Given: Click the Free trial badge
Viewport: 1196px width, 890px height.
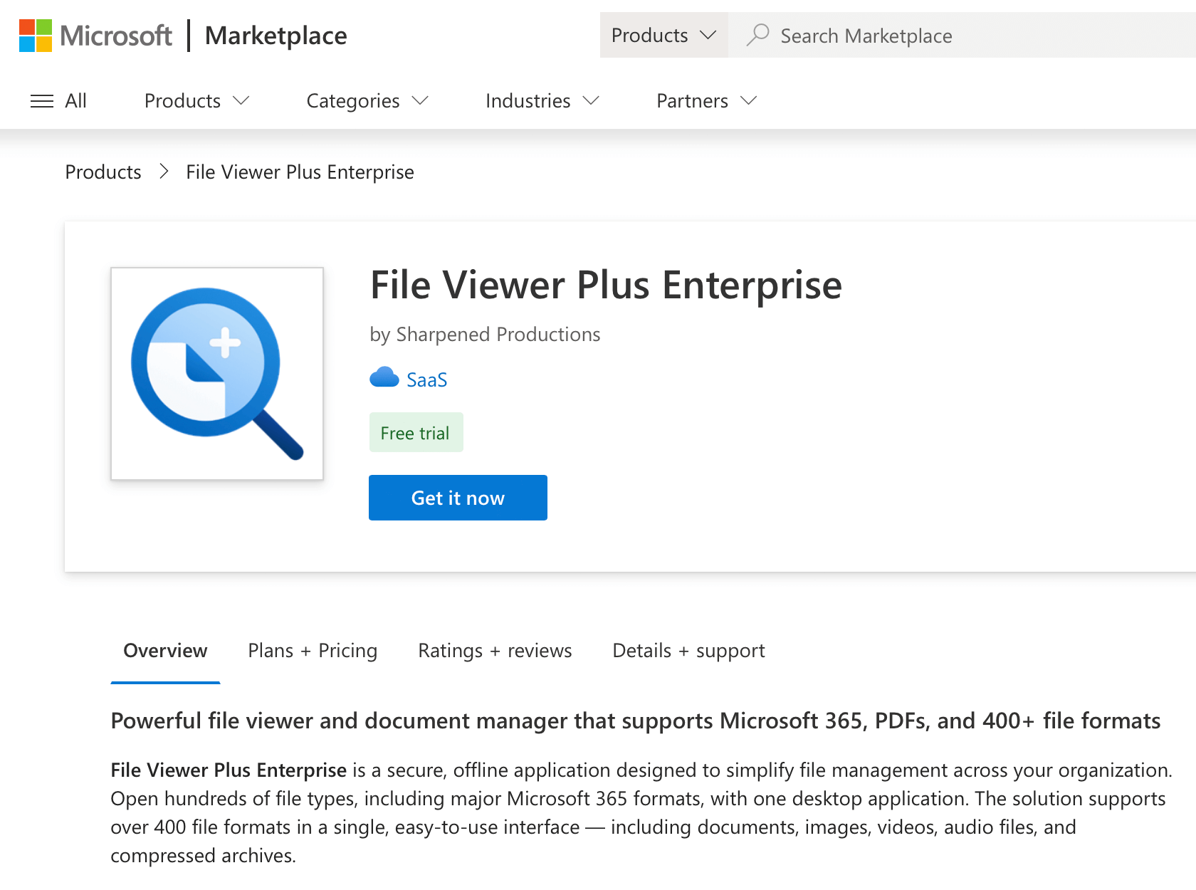Looking at the screenshot, I should 416,432.
